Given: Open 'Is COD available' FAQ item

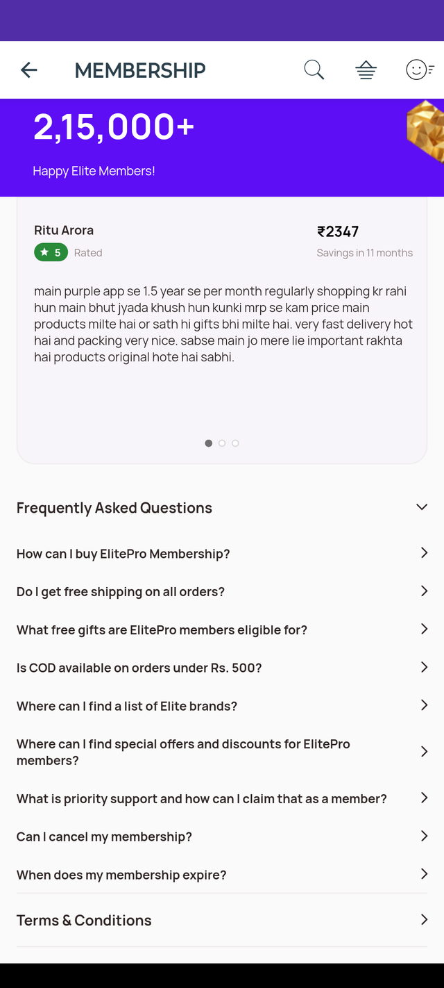Looking at the screenshot, I should (222, 668).
